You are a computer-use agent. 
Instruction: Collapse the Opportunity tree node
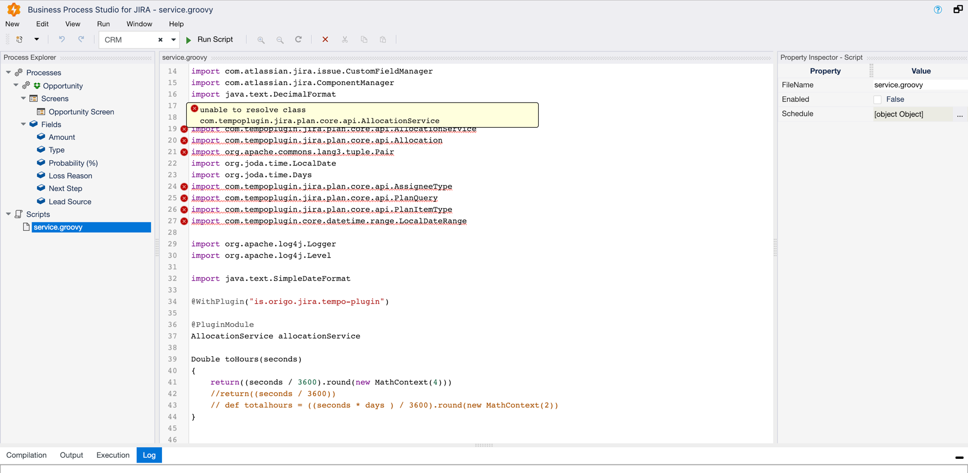pyautogui.click(x=16, y=85)
